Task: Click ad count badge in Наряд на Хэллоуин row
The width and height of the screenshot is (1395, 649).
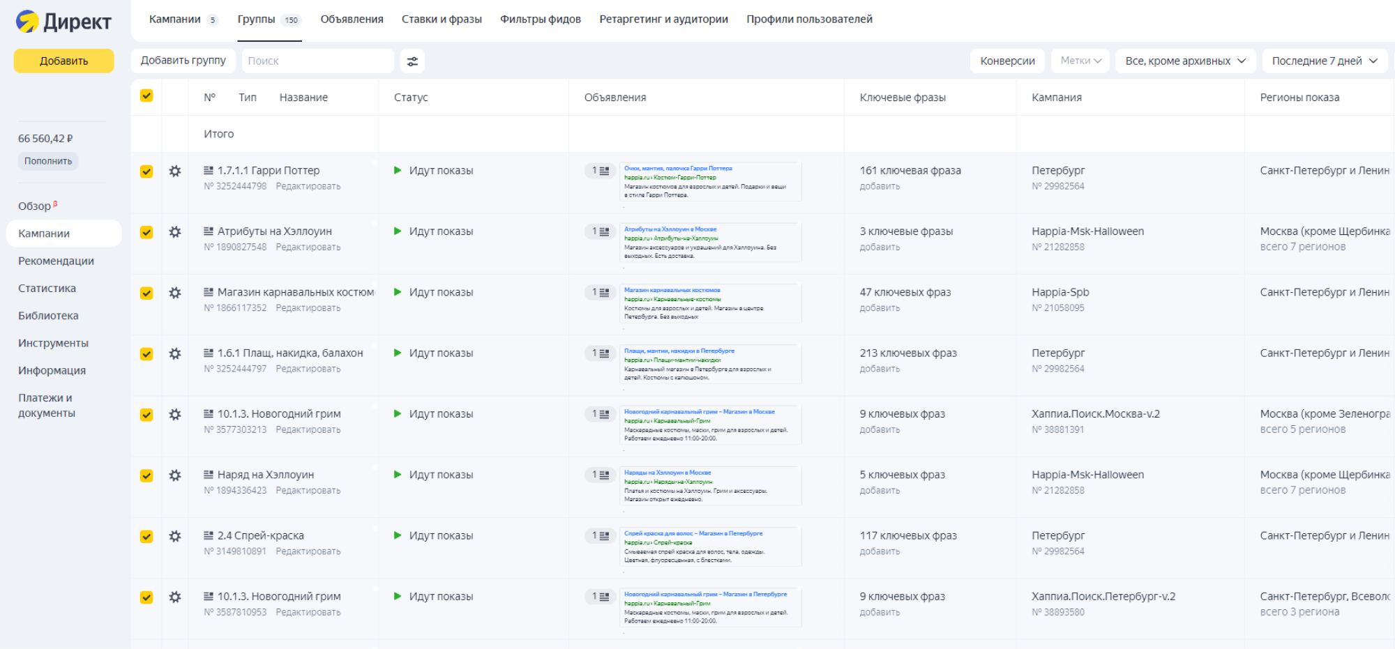Action: [600, 475]
